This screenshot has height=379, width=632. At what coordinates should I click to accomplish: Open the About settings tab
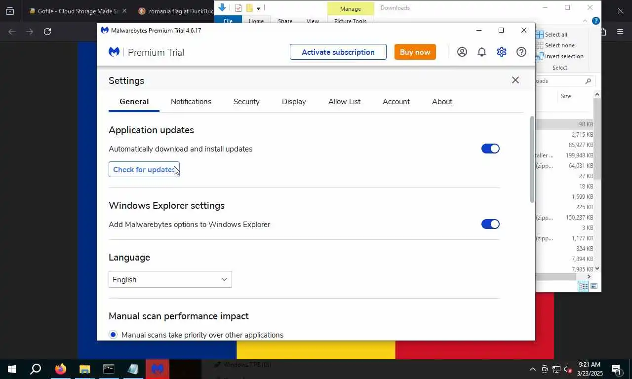442,102
